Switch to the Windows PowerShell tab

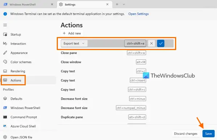tap(28, 4)
